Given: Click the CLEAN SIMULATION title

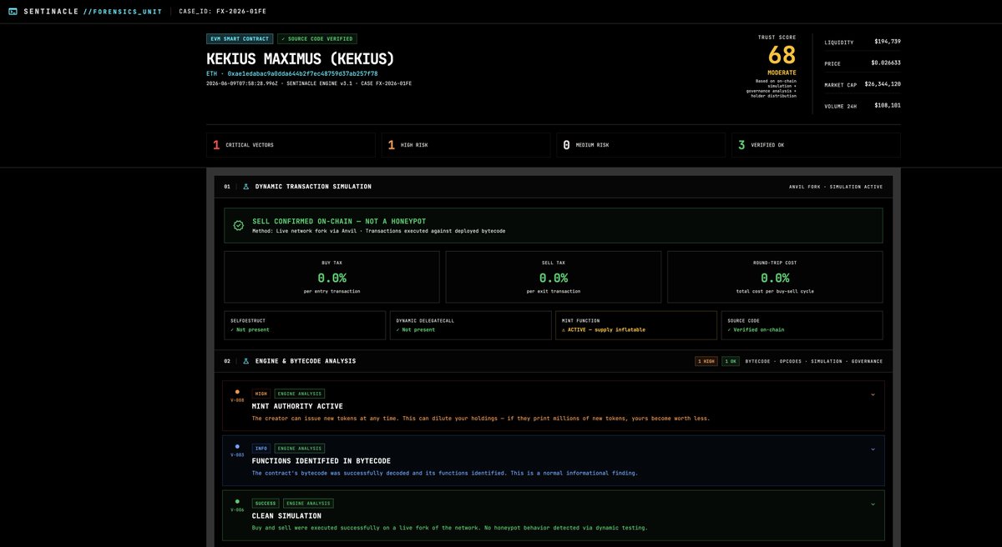Looking at the screenshot, I should (286, 515).
